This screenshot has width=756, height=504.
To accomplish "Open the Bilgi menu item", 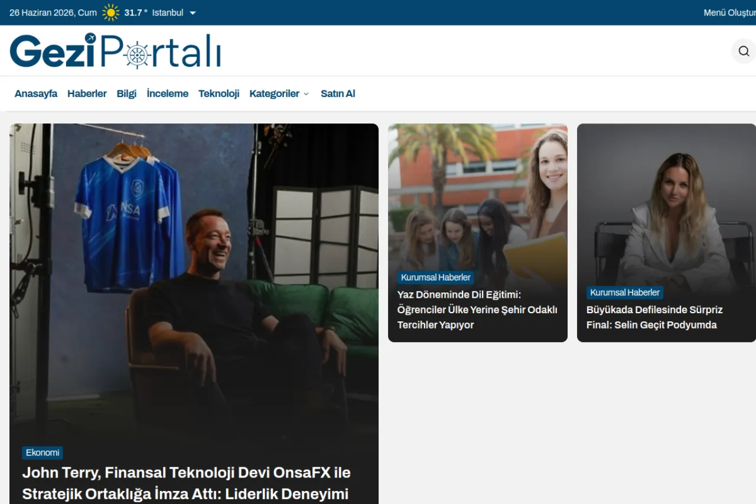I will coord(126,93).
